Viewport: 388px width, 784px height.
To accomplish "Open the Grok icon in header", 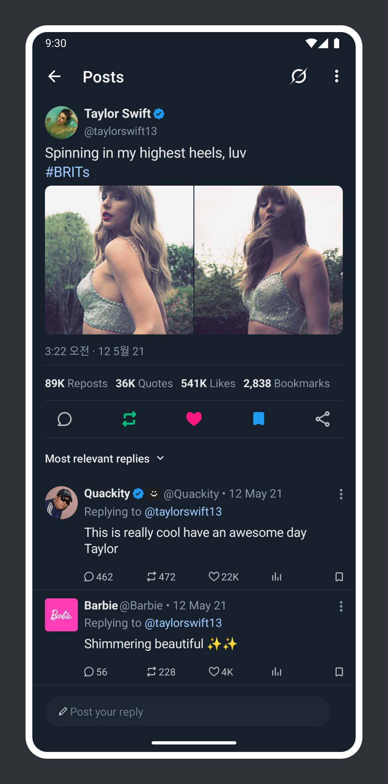I will click(x=298, y=76).
